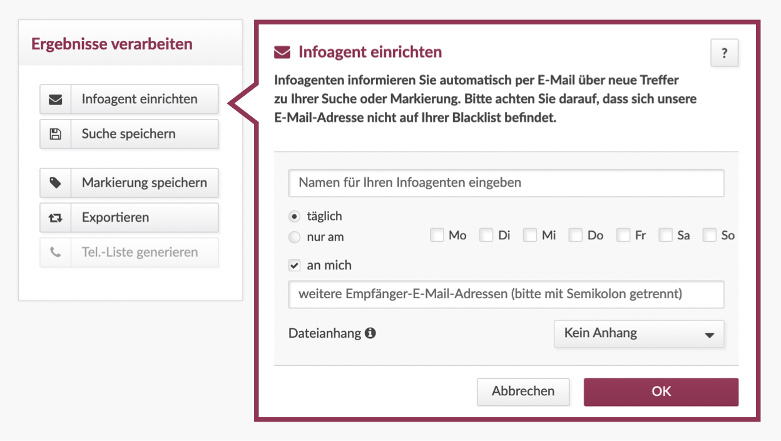Select the nur am radio button

[294, 237]
